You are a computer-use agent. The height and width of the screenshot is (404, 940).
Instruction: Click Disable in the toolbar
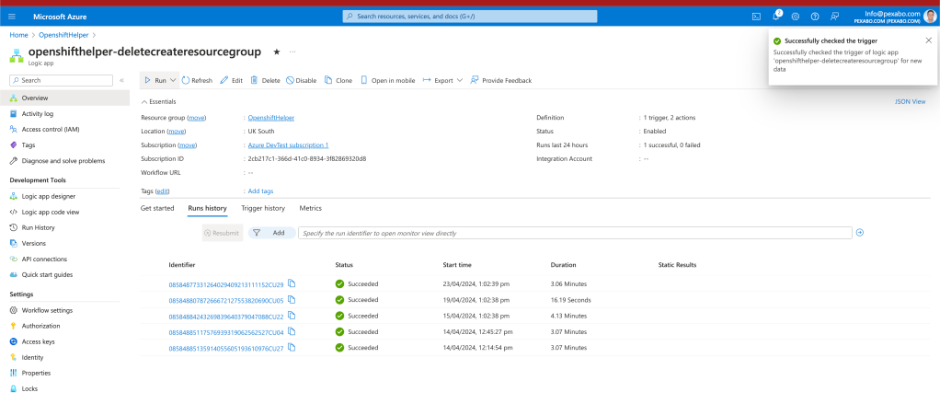click(x=301, y=80)
